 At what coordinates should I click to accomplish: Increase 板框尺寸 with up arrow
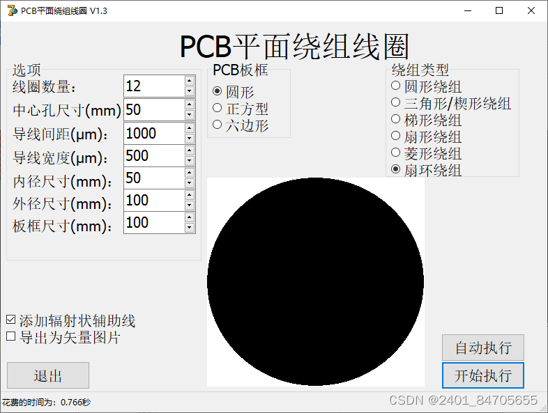pyautogui.click(x=190, y=217)
